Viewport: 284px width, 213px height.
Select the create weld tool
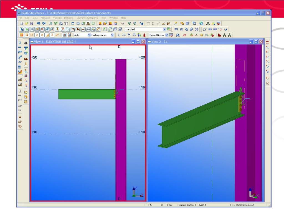coord(26,64)
